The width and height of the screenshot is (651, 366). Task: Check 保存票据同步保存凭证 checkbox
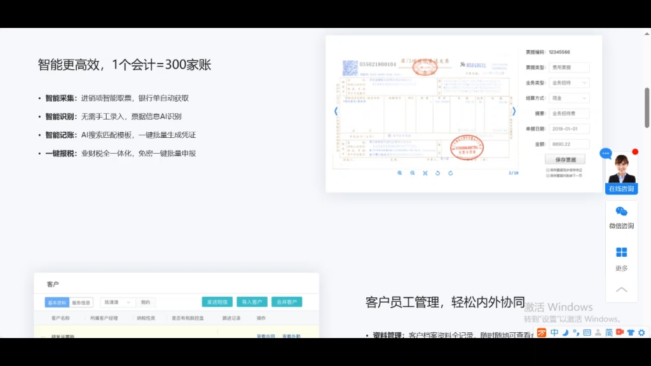(547, 170)
